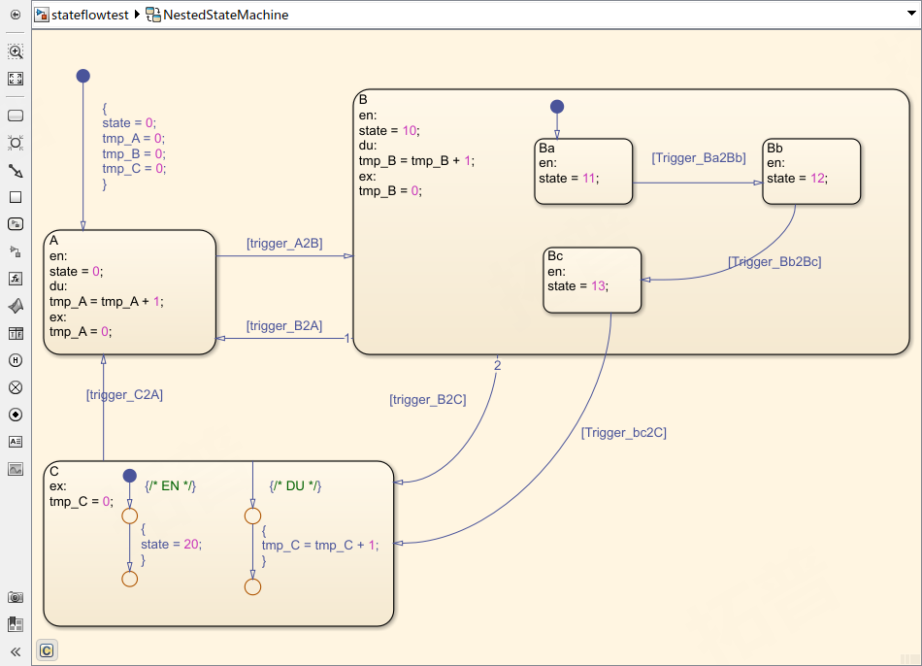Choose the History Junction tool
Viewport: 922px width, 666px height.
[16, 360]
